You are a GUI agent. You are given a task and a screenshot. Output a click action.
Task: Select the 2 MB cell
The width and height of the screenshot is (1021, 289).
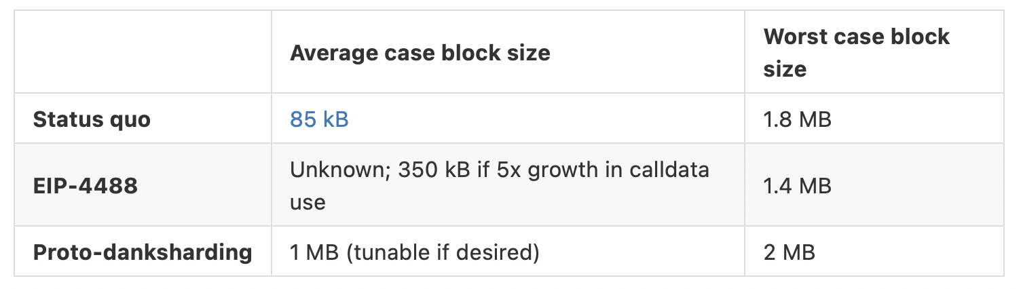pos(789,252)
